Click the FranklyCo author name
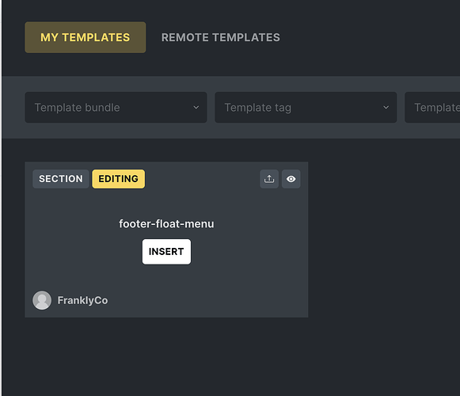The image size is (460, 396). 82,300
